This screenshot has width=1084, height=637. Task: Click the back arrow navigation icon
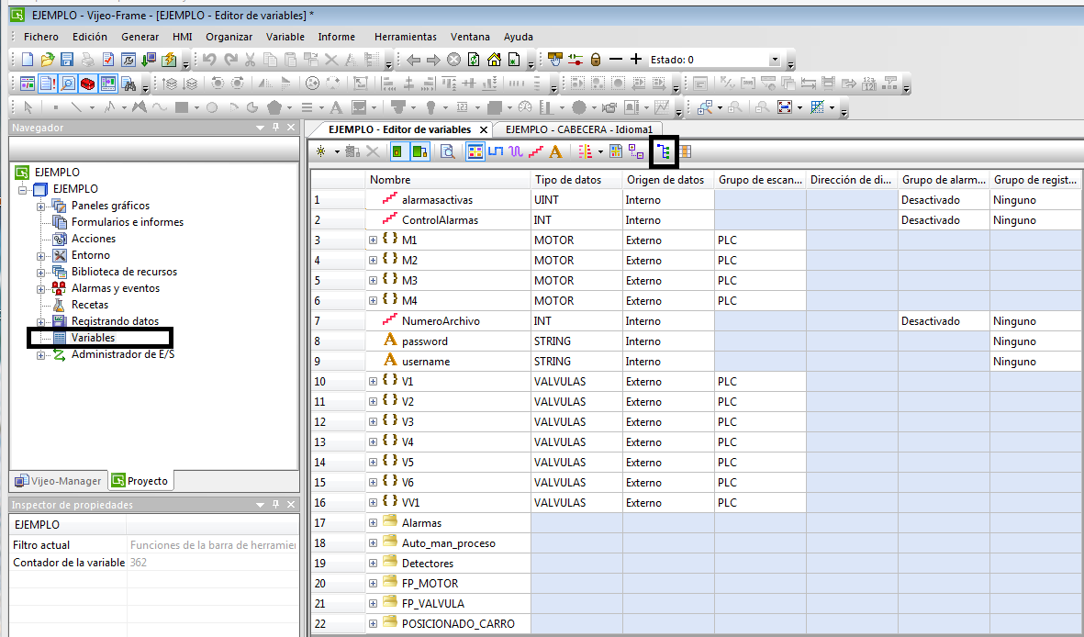pos(413,61)
